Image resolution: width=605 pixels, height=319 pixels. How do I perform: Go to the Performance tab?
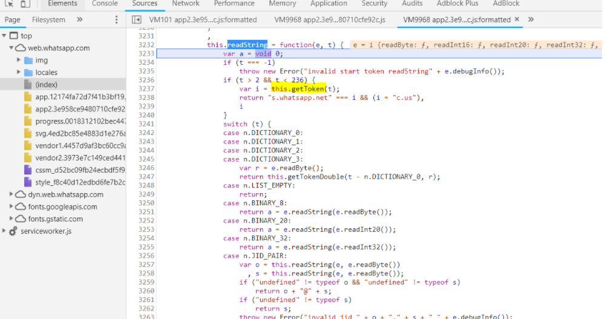coord(234,4)
